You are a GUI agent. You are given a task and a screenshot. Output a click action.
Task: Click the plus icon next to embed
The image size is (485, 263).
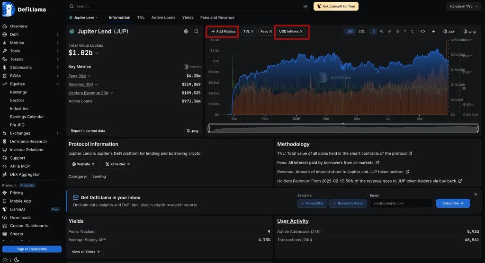433,32
